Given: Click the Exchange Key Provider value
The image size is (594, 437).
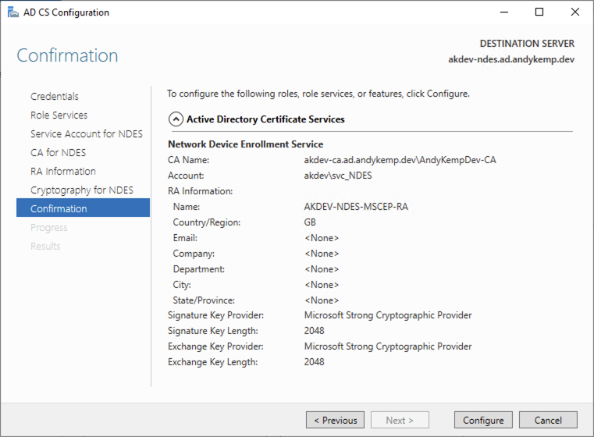Looking at the screenshot, I should tap(388, 346).
